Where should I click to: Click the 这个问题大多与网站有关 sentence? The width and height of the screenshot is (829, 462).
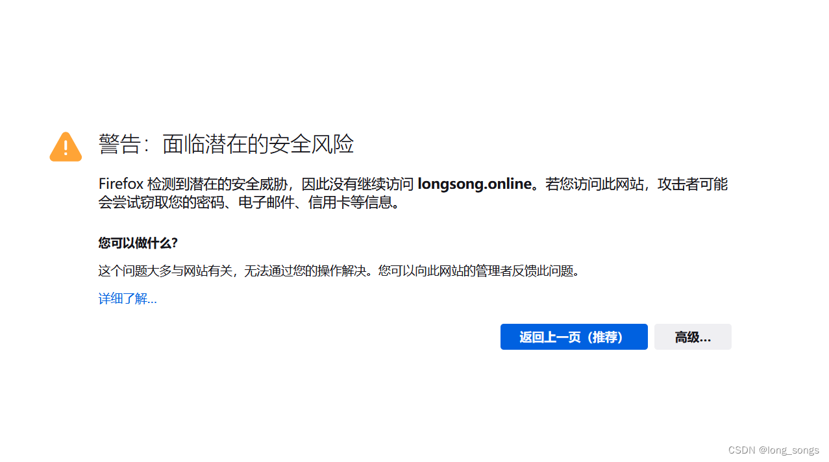(166, 271)
